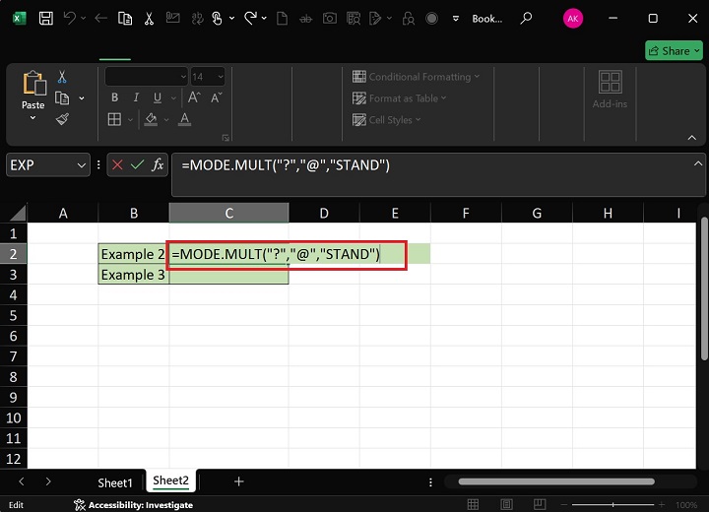Open the Paste options dropdown arrow
The height and width of the screenshot is (512, 709).
(x=32, y=118)
